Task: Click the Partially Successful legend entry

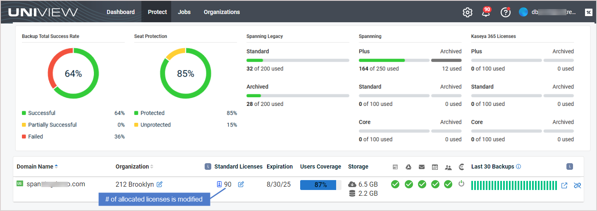Action: 49,125
